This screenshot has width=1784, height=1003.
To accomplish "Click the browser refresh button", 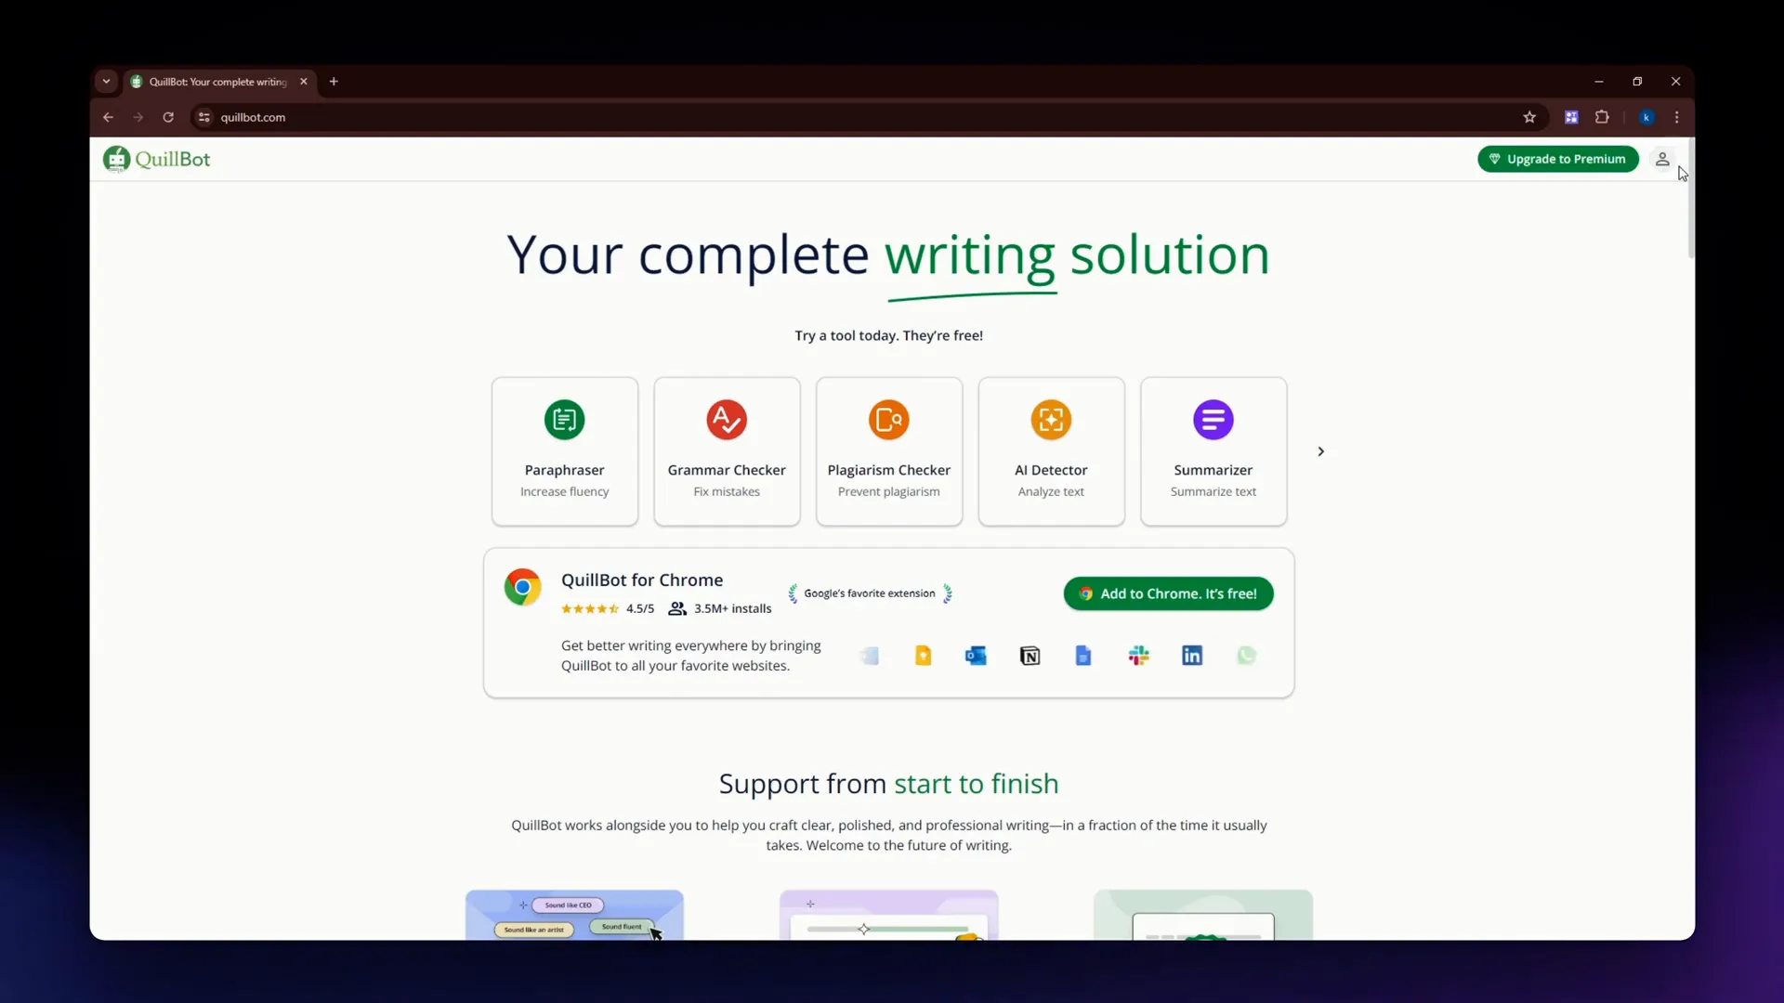I will point(168,116).
